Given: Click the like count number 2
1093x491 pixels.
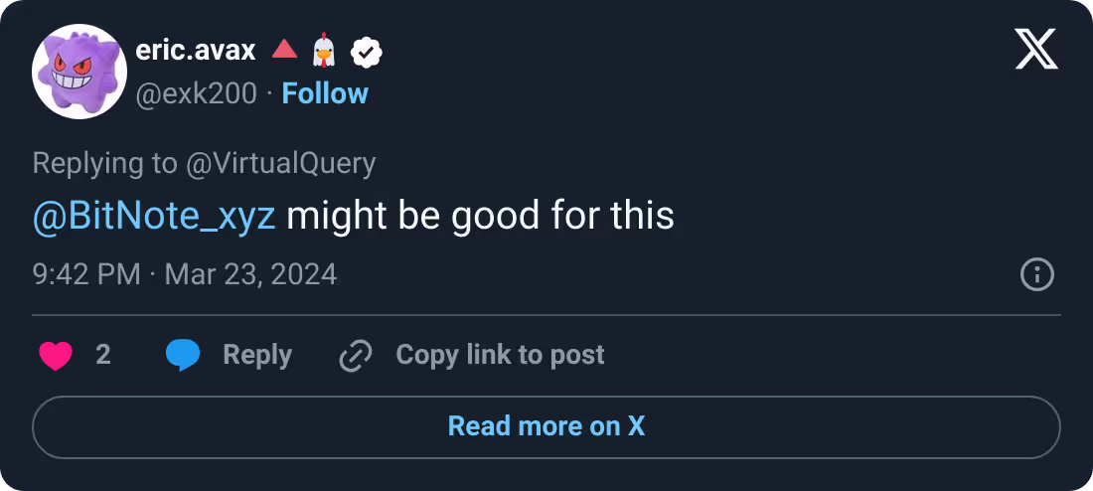Looking at the screenshot, I should [x=103, y=355].
